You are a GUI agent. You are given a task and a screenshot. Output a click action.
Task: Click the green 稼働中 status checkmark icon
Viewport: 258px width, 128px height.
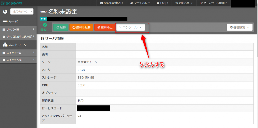point(45,25)
